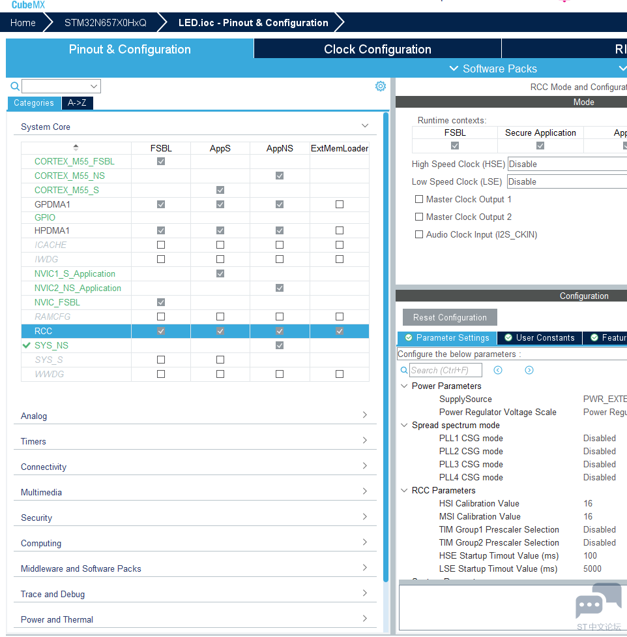
Task: Open the peripheral search combo box
Action: coord(61,86)
